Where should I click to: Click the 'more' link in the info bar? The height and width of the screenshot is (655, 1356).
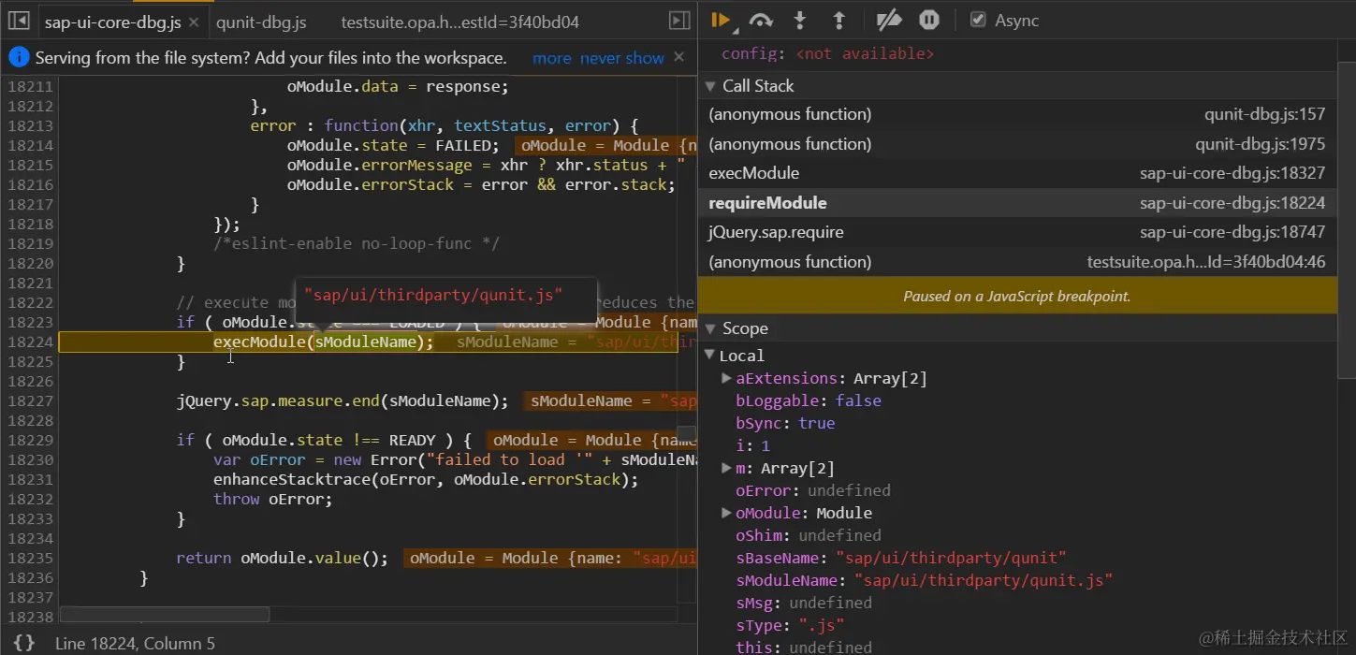(551, 58)
